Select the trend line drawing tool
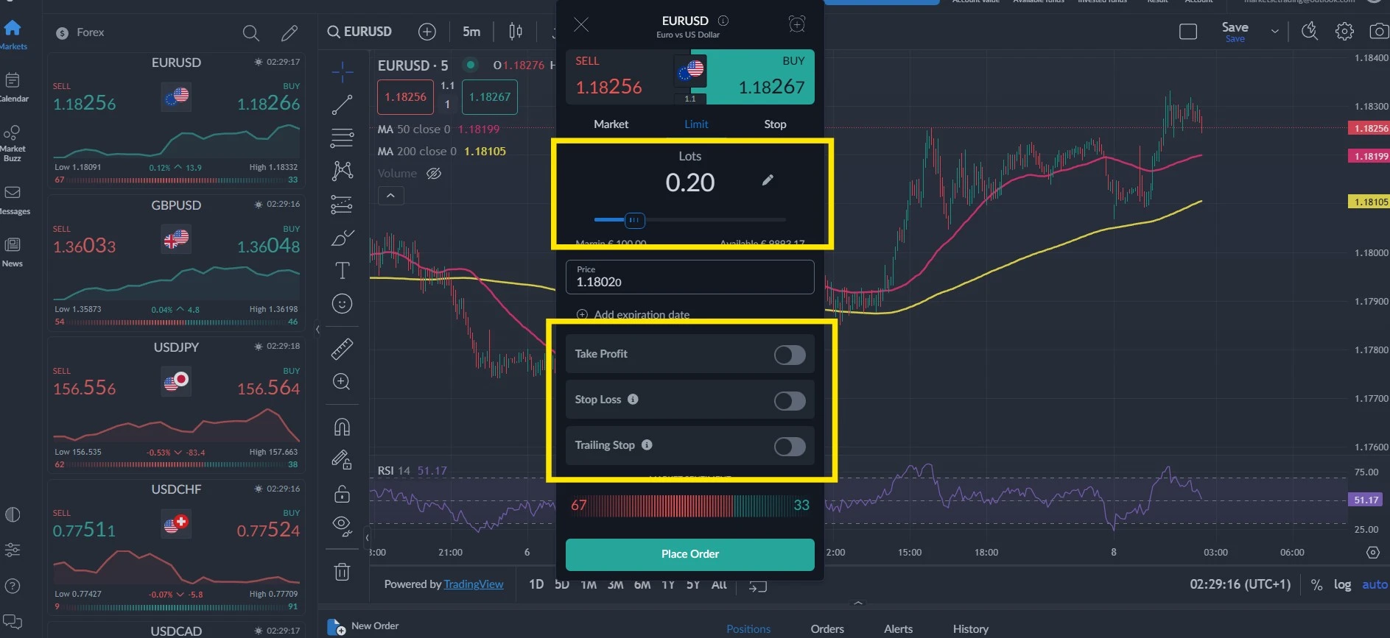 tap(343, 104)
